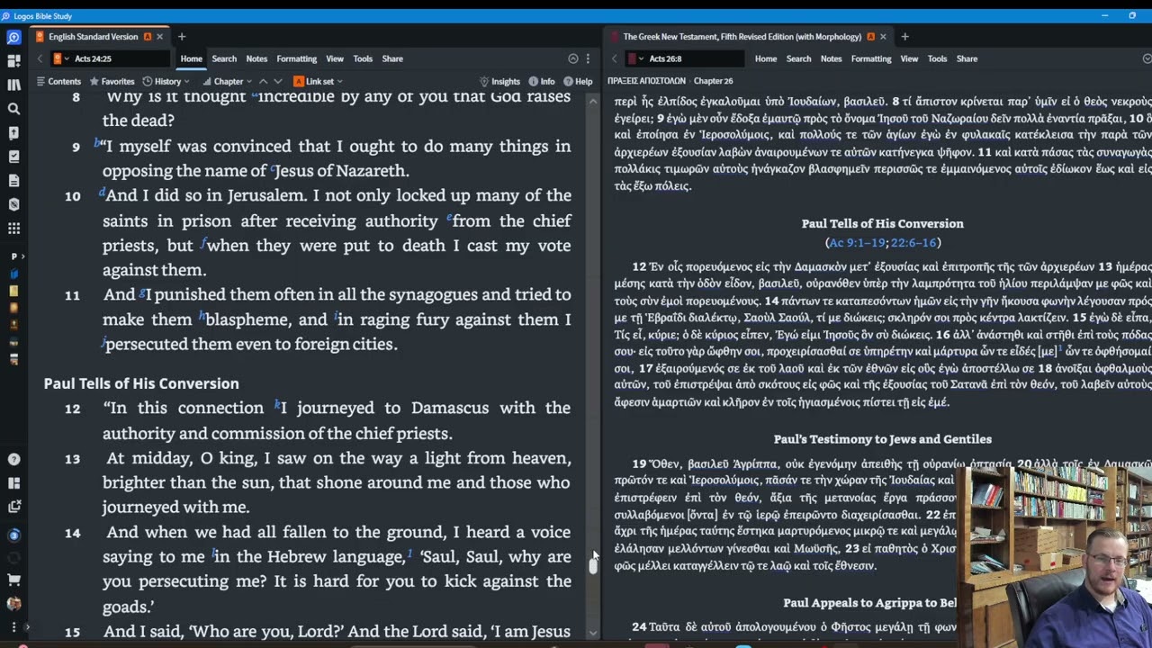Open the shopping cart store icon
Screen dimensions: 1152x648
[13, 581]
